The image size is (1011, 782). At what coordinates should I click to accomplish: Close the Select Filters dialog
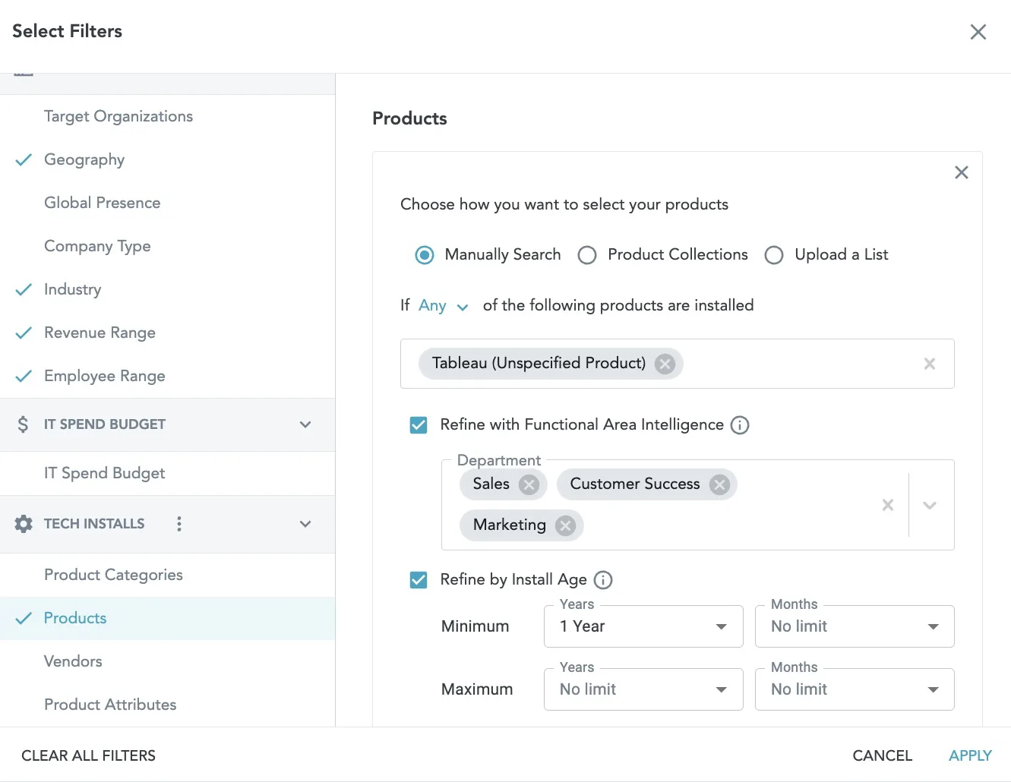tap(978, 31)
